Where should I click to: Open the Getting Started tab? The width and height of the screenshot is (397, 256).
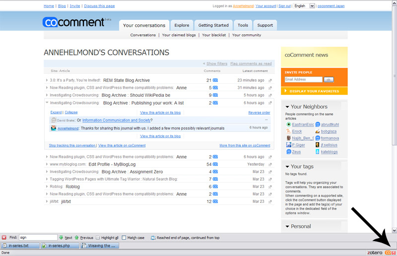[213, 25]
